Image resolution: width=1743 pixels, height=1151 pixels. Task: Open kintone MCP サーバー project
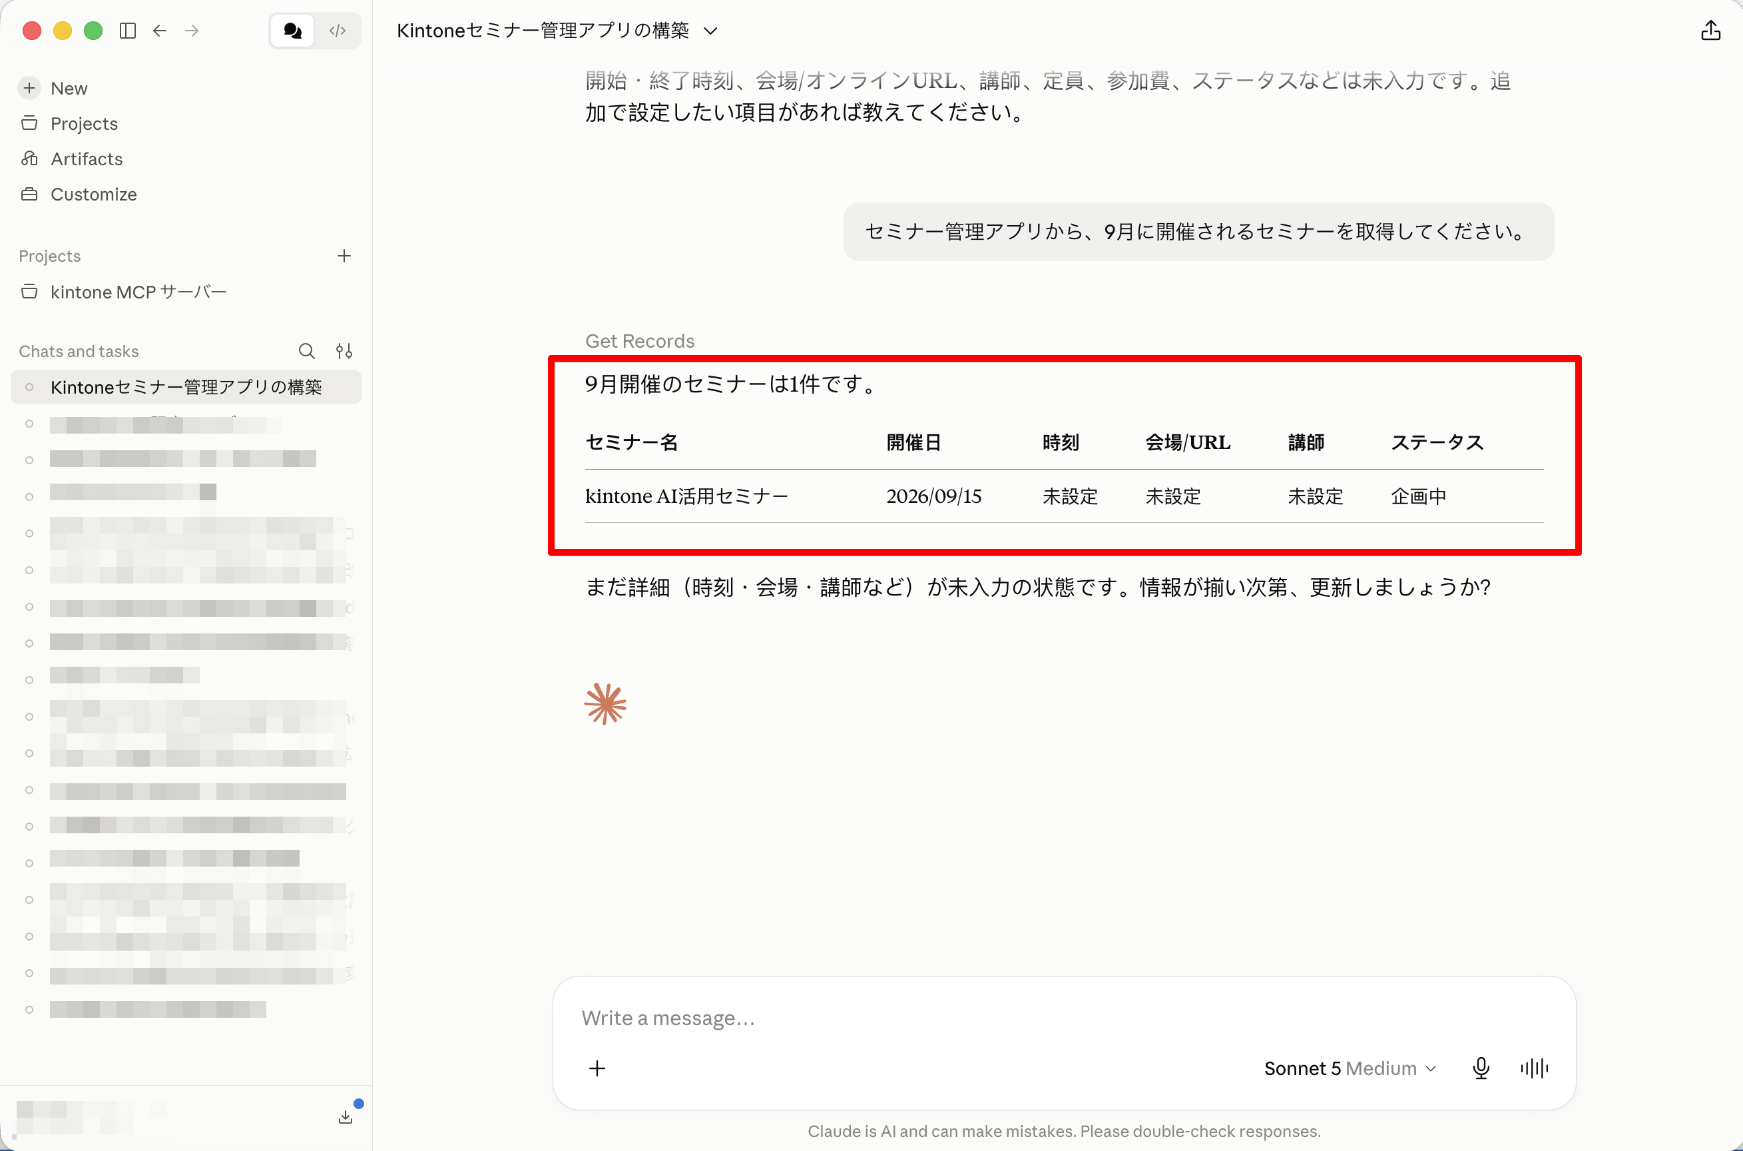tap(138, 292)
